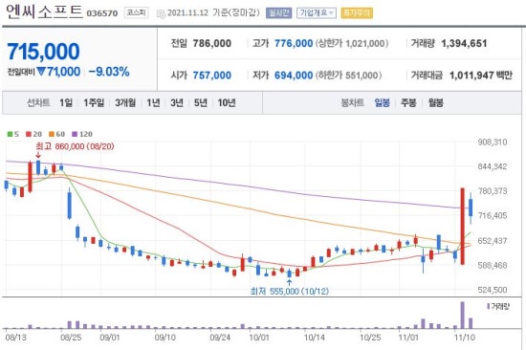The height and width of the screenshot is (350, 526).
Task: Switch to 주봉 candlestick chart
Action: coord(408,102)
